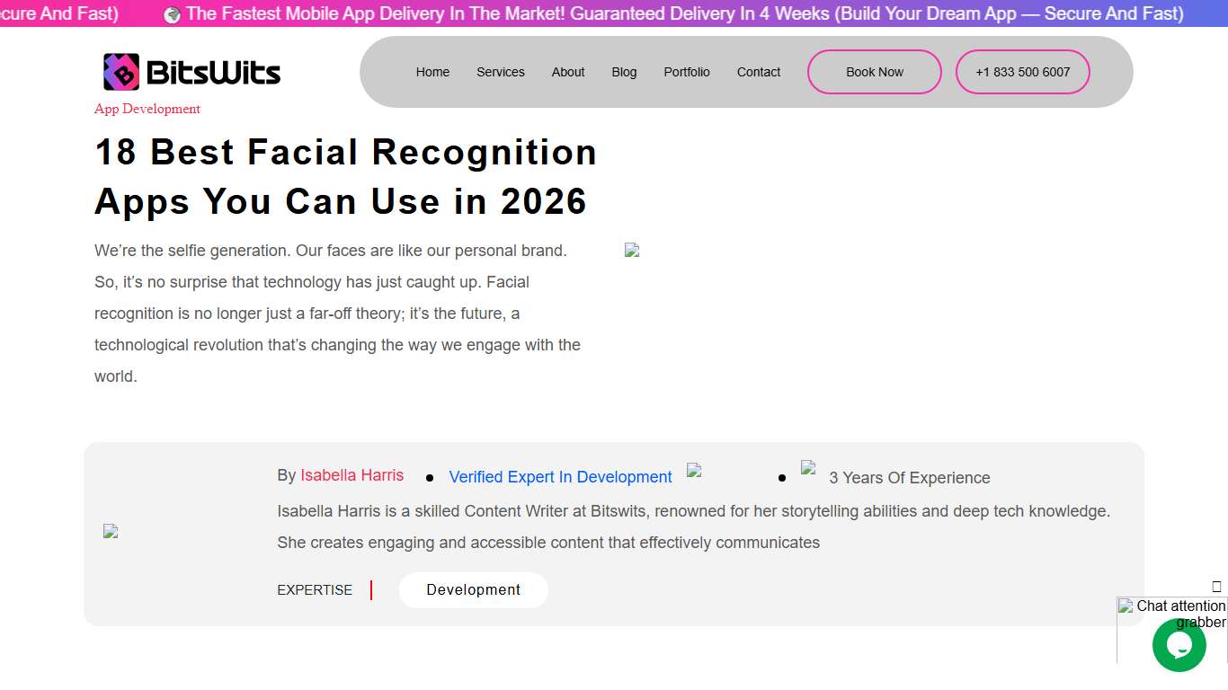Viewport: 1228px width, 690px height.
Task: Click the experience badge icon beside '3 Years'
Action: click(809, 468)
